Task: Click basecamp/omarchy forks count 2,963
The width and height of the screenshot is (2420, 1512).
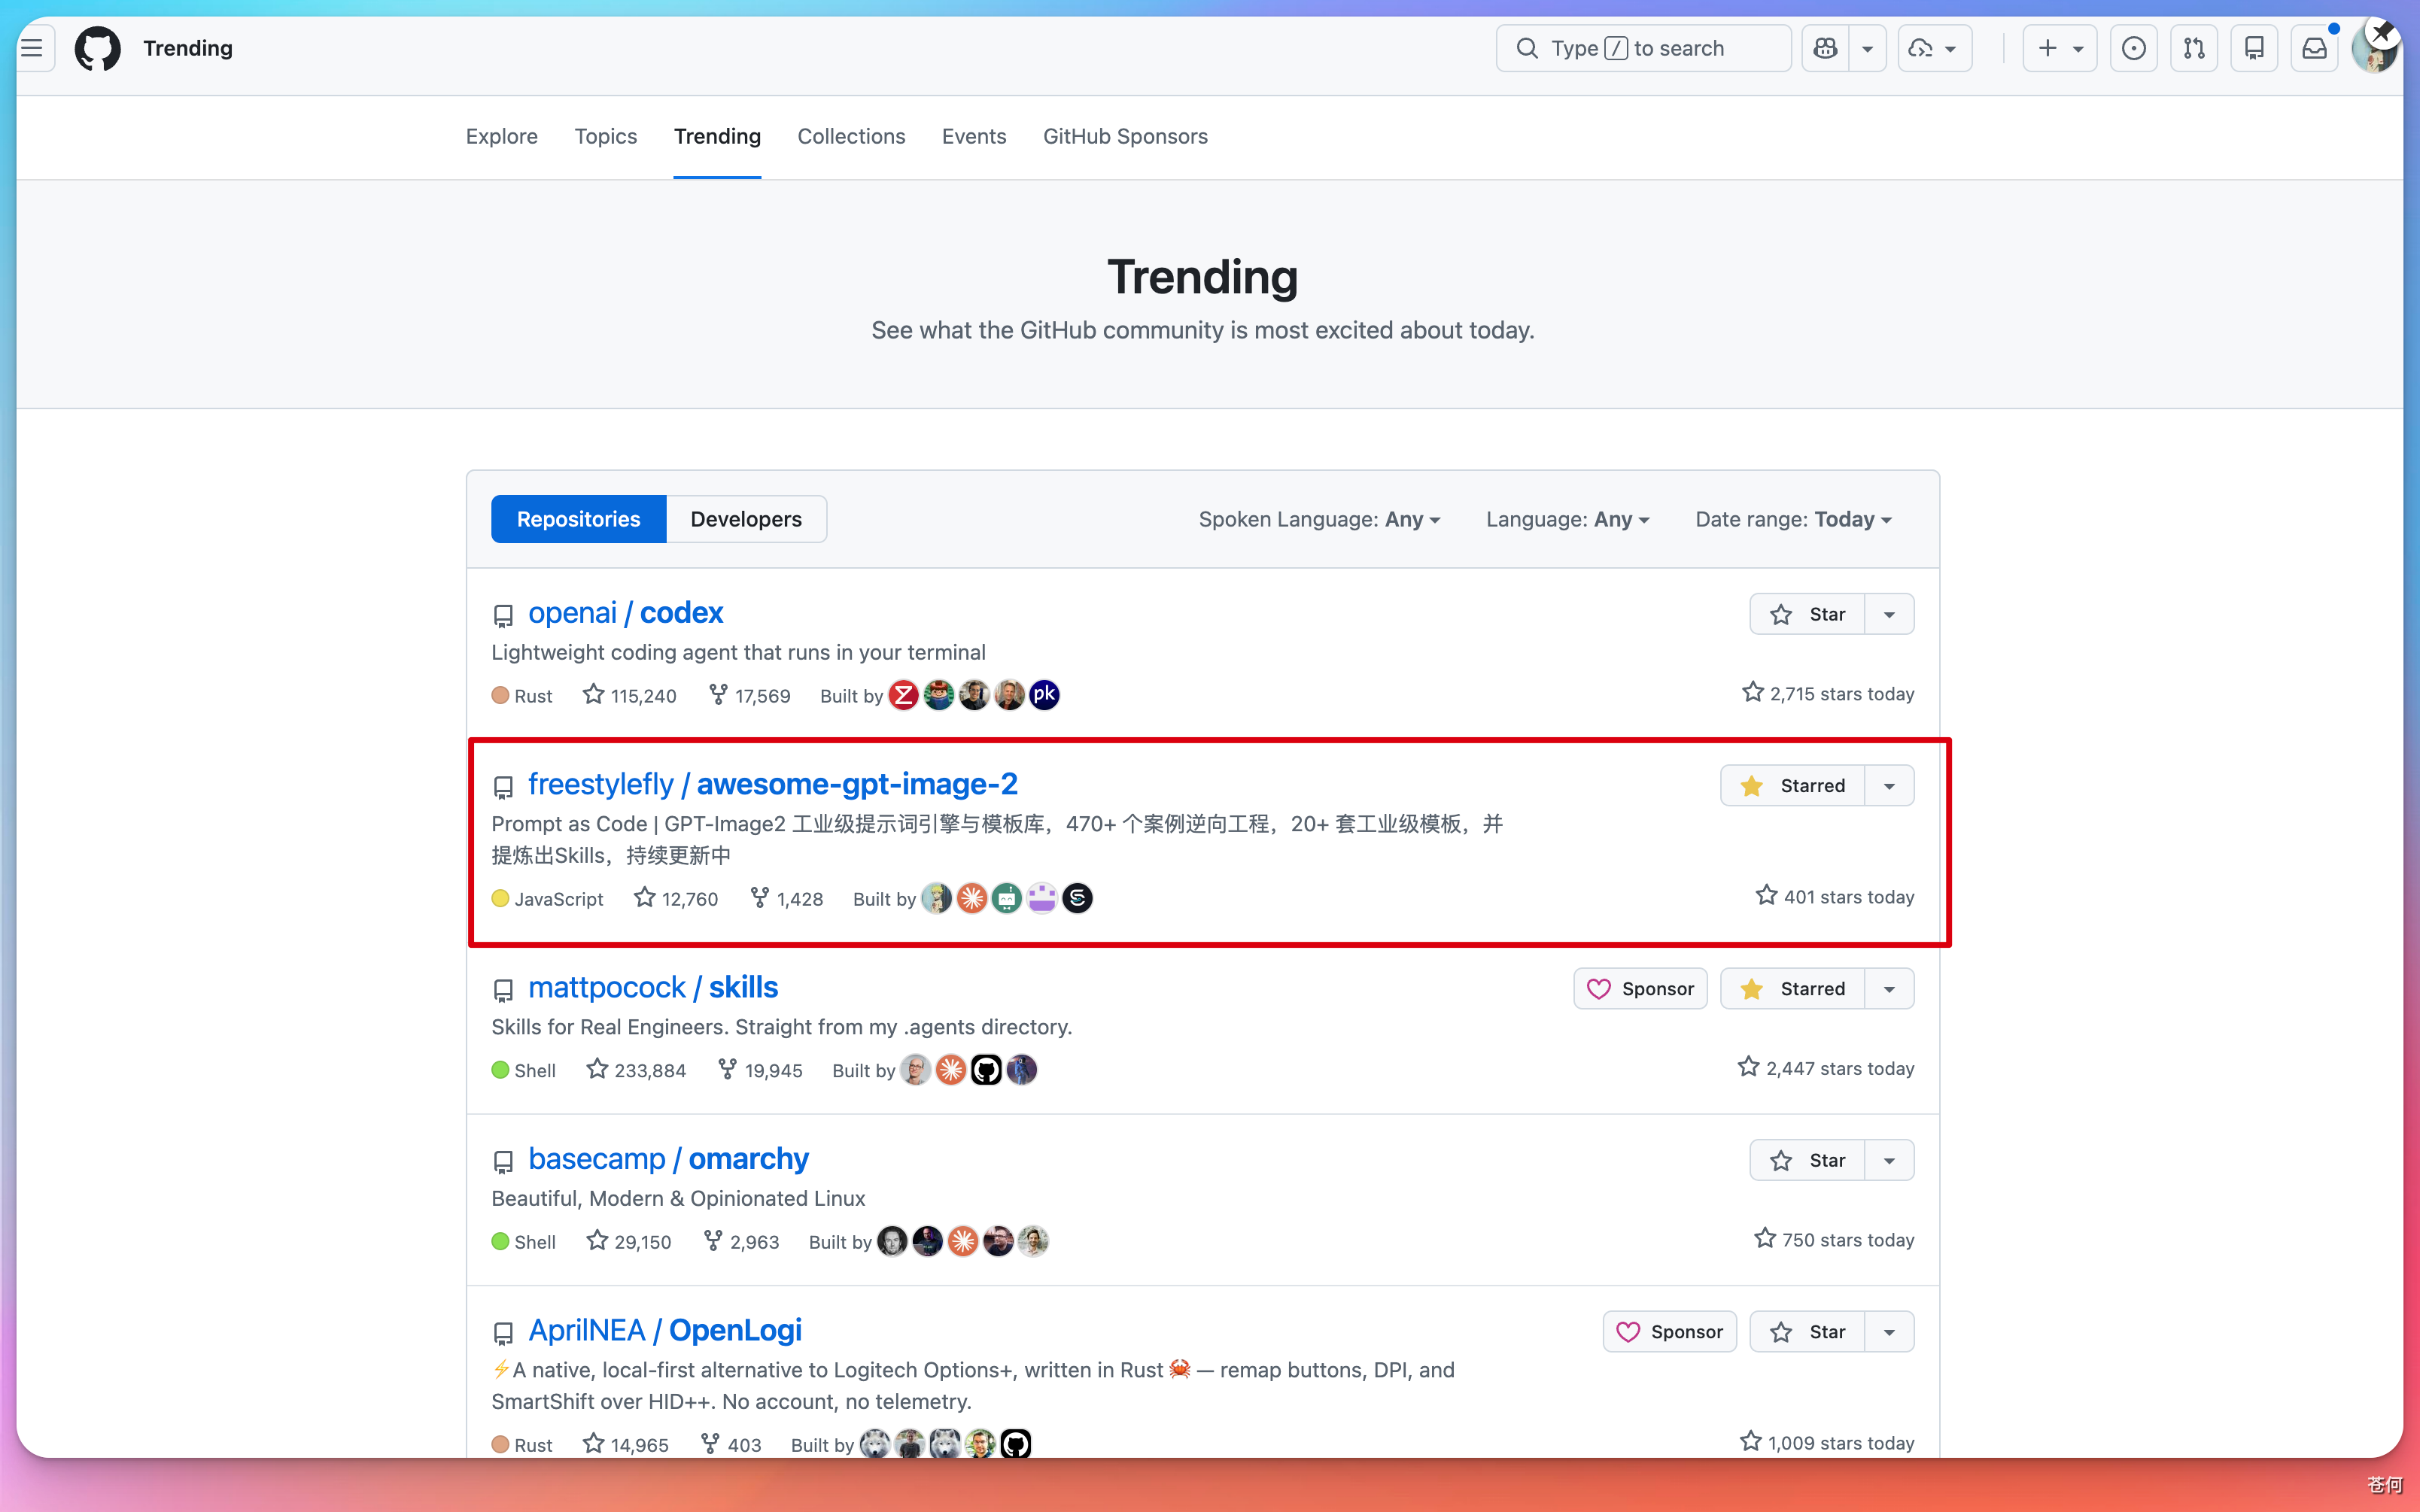Action: 741,1241
